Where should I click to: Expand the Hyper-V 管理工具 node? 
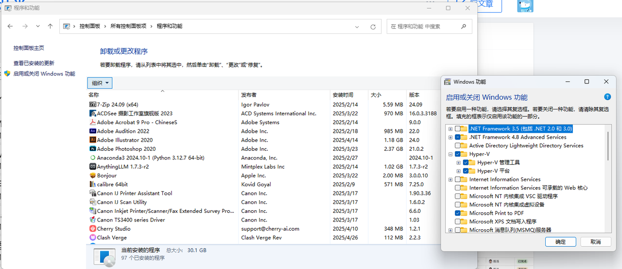pos(459,162)
